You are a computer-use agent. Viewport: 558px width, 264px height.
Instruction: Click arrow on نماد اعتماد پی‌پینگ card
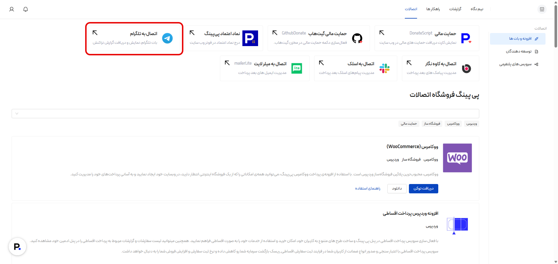pos(192,33)
